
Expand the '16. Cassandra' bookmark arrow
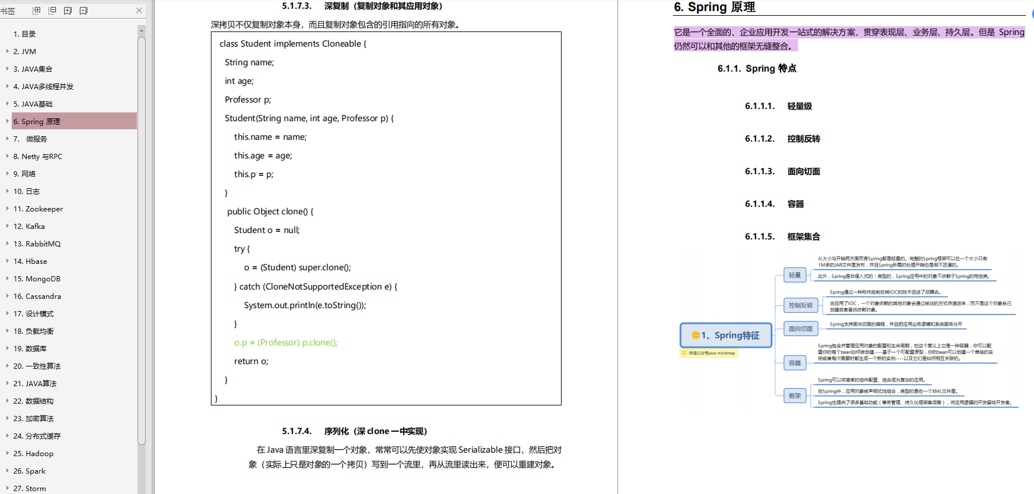(7, 296)
